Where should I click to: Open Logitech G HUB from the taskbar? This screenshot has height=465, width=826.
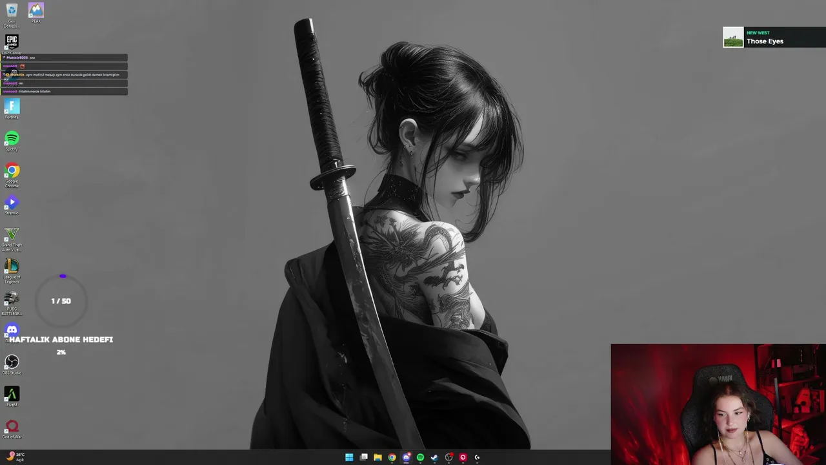point(477,457)
